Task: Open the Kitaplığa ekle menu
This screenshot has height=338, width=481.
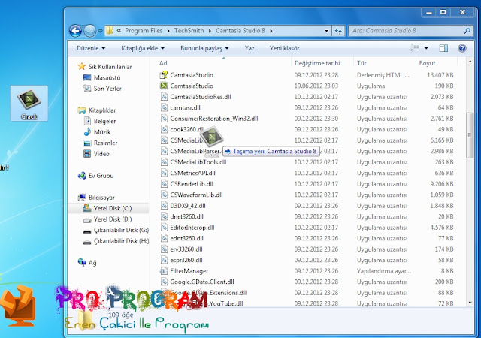Action: (143, 48)
